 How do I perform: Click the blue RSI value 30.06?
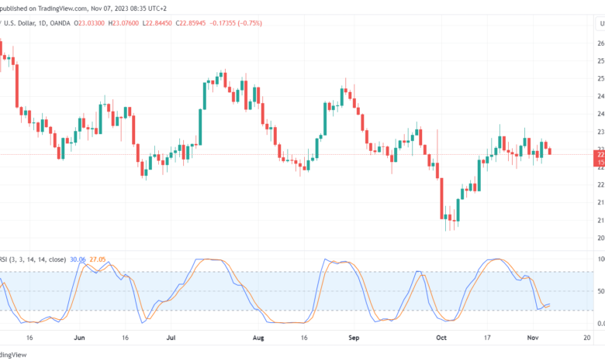(78, 259)
